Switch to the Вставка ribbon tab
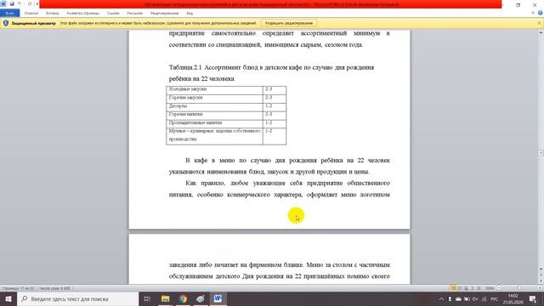This screenshot has width=544, height=306. click(53, 14)
